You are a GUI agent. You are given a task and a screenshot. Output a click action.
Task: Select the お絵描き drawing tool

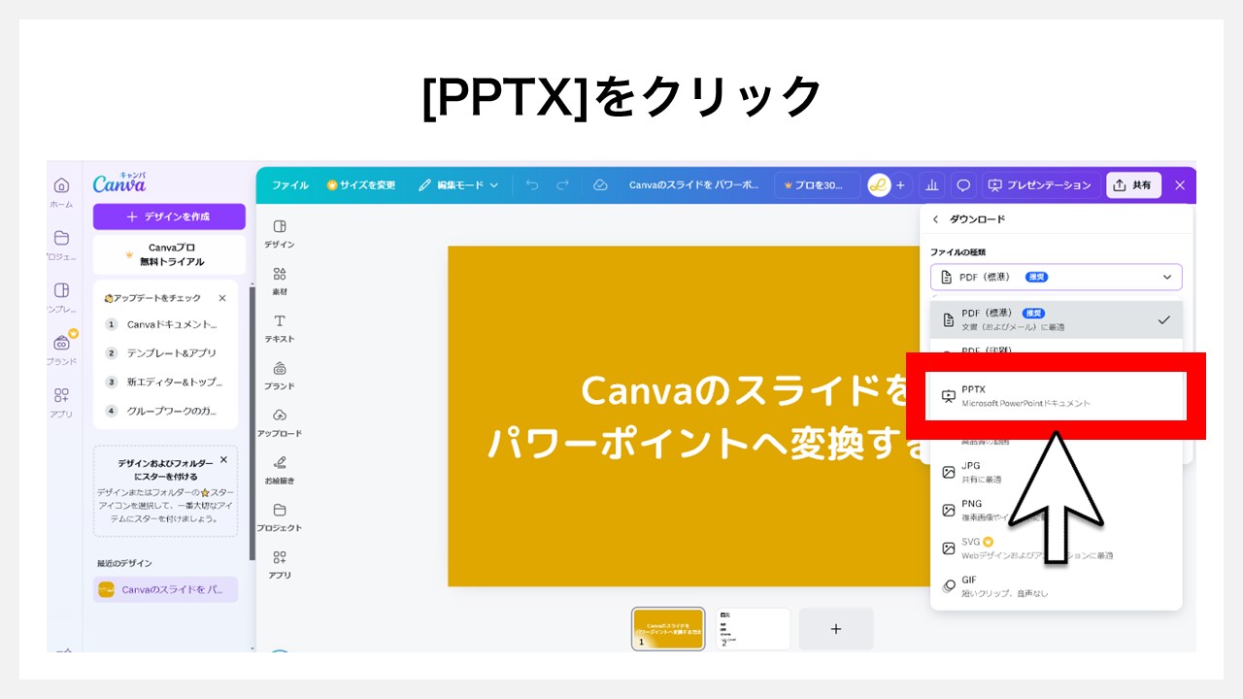pyautogui.click(x=280, y=471)
